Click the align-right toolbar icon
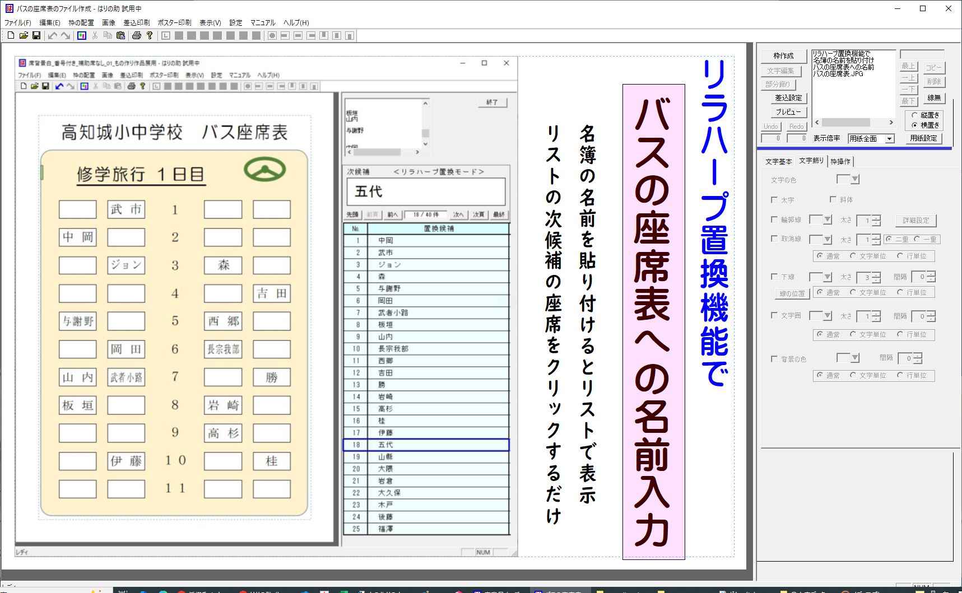Image resolution: width=962 pixels, height=593 pixels. (x=311, y=36)
